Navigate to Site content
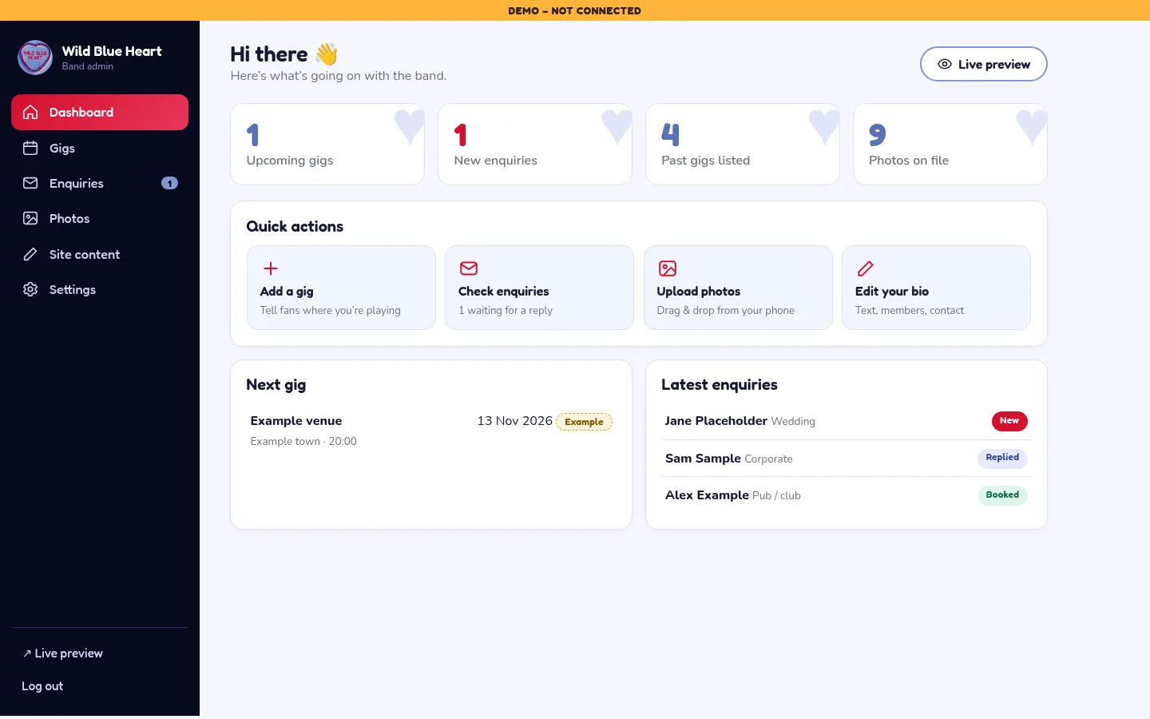 100,254
